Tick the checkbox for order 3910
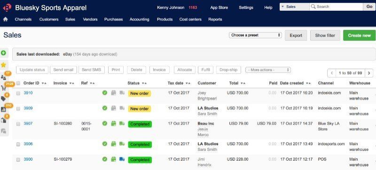Viewport: 376px width, 170px height. [x=18, y=93]
